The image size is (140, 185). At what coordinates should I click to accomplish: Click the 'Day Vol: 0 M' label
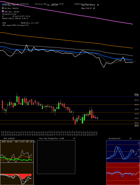tap(88, 8)
